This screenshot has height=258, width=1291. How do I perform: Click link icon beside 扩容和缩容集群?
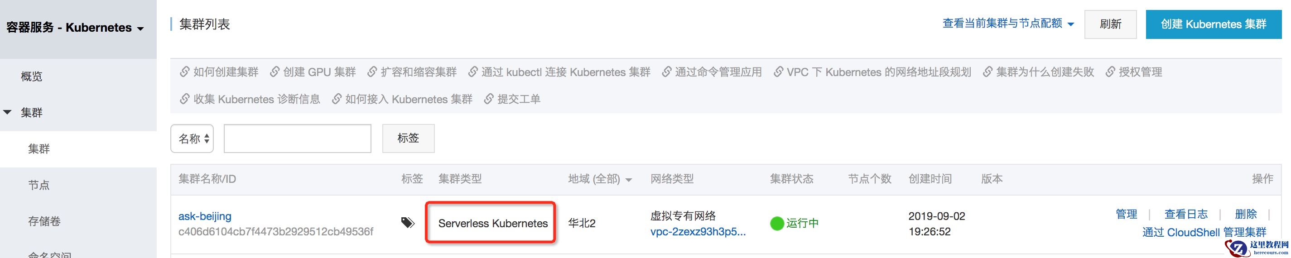[x=372, y=72]
